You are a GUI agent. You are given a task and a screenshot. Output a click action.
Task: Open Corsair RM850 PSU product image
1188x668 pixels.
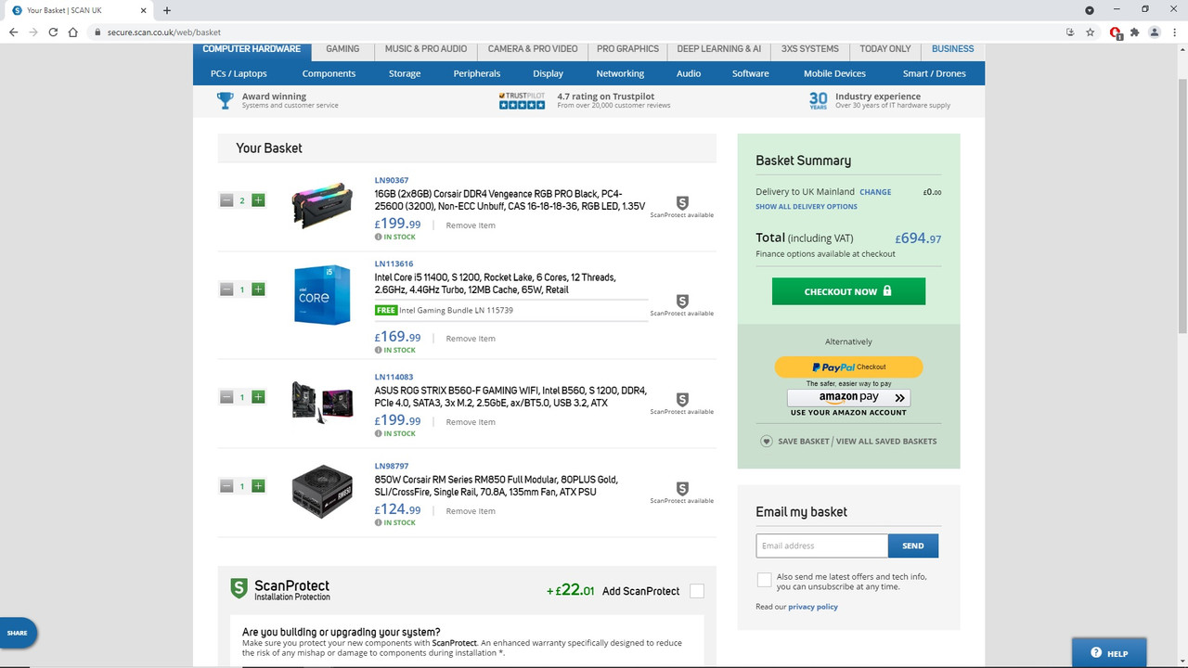point(322,492)
